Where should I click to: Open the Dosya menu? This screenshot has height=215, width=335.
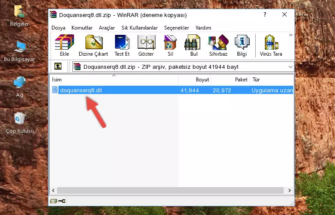(58, 28)
